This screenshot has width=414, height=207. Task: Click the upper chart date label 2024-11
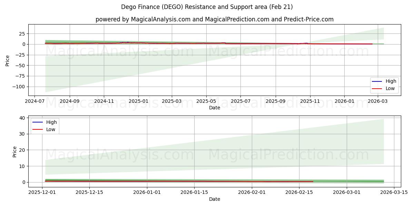(104, 101)
